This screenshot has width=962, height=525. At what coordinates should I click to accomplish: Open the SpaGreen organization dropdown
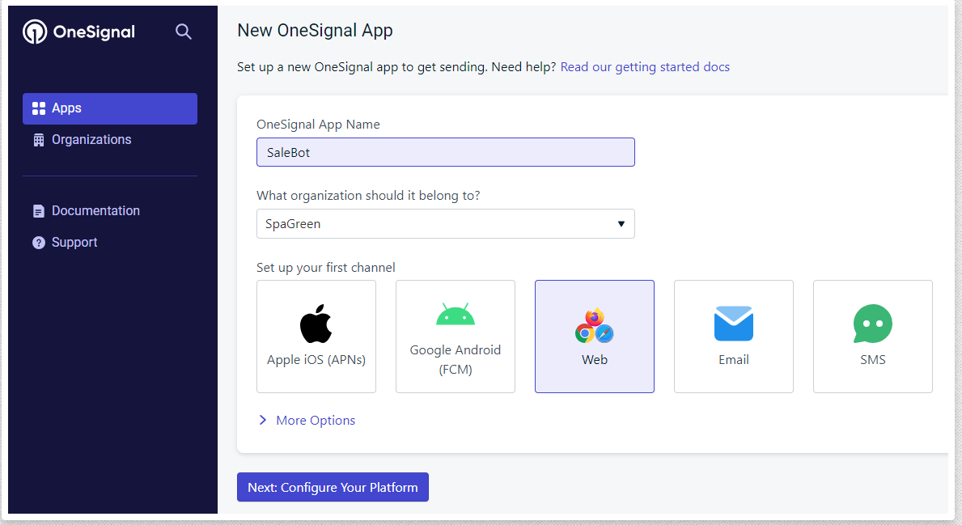click(446, 224)
